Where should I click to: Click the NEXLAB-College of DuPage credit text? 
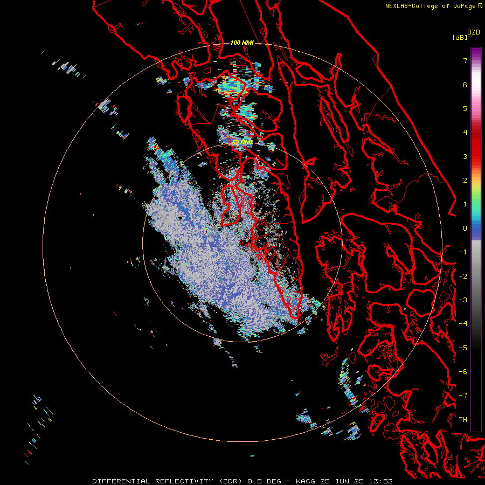tap(433, 6)
